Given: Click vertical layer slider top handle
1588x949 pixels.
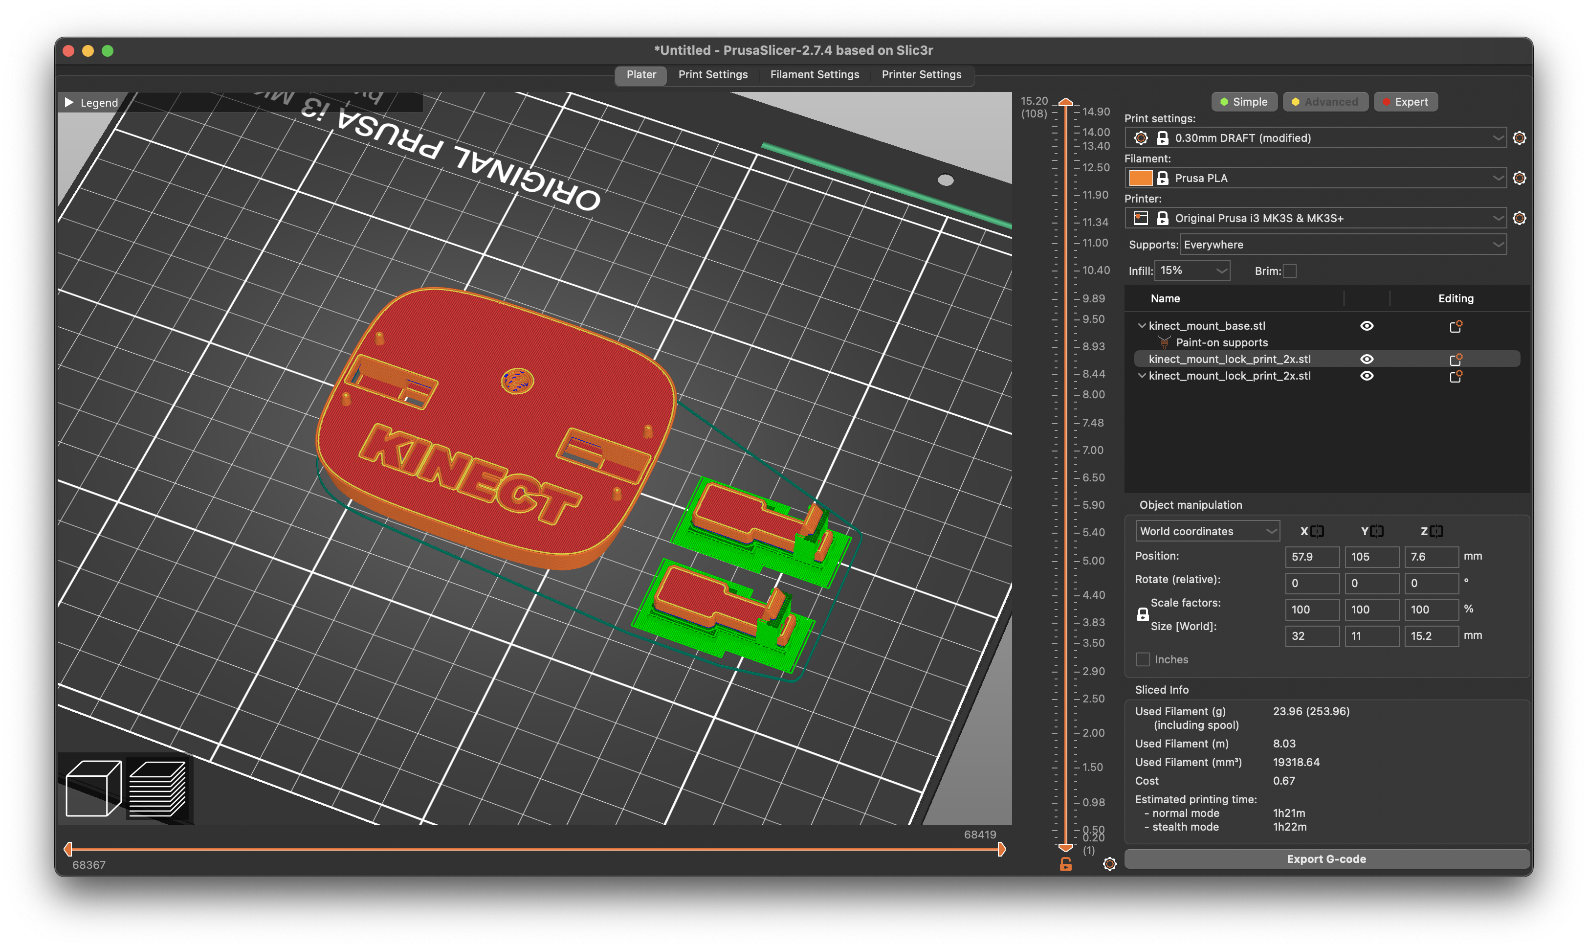Looking at the screenshot, I should [1065, 102].
